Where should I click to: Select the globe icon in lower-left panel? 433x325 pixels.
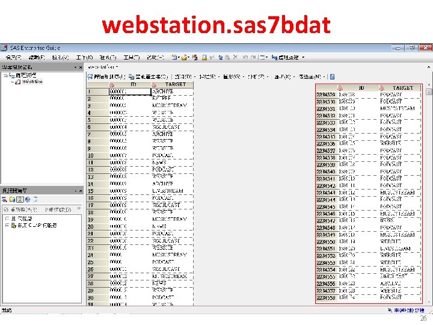[x=28, y=199]
